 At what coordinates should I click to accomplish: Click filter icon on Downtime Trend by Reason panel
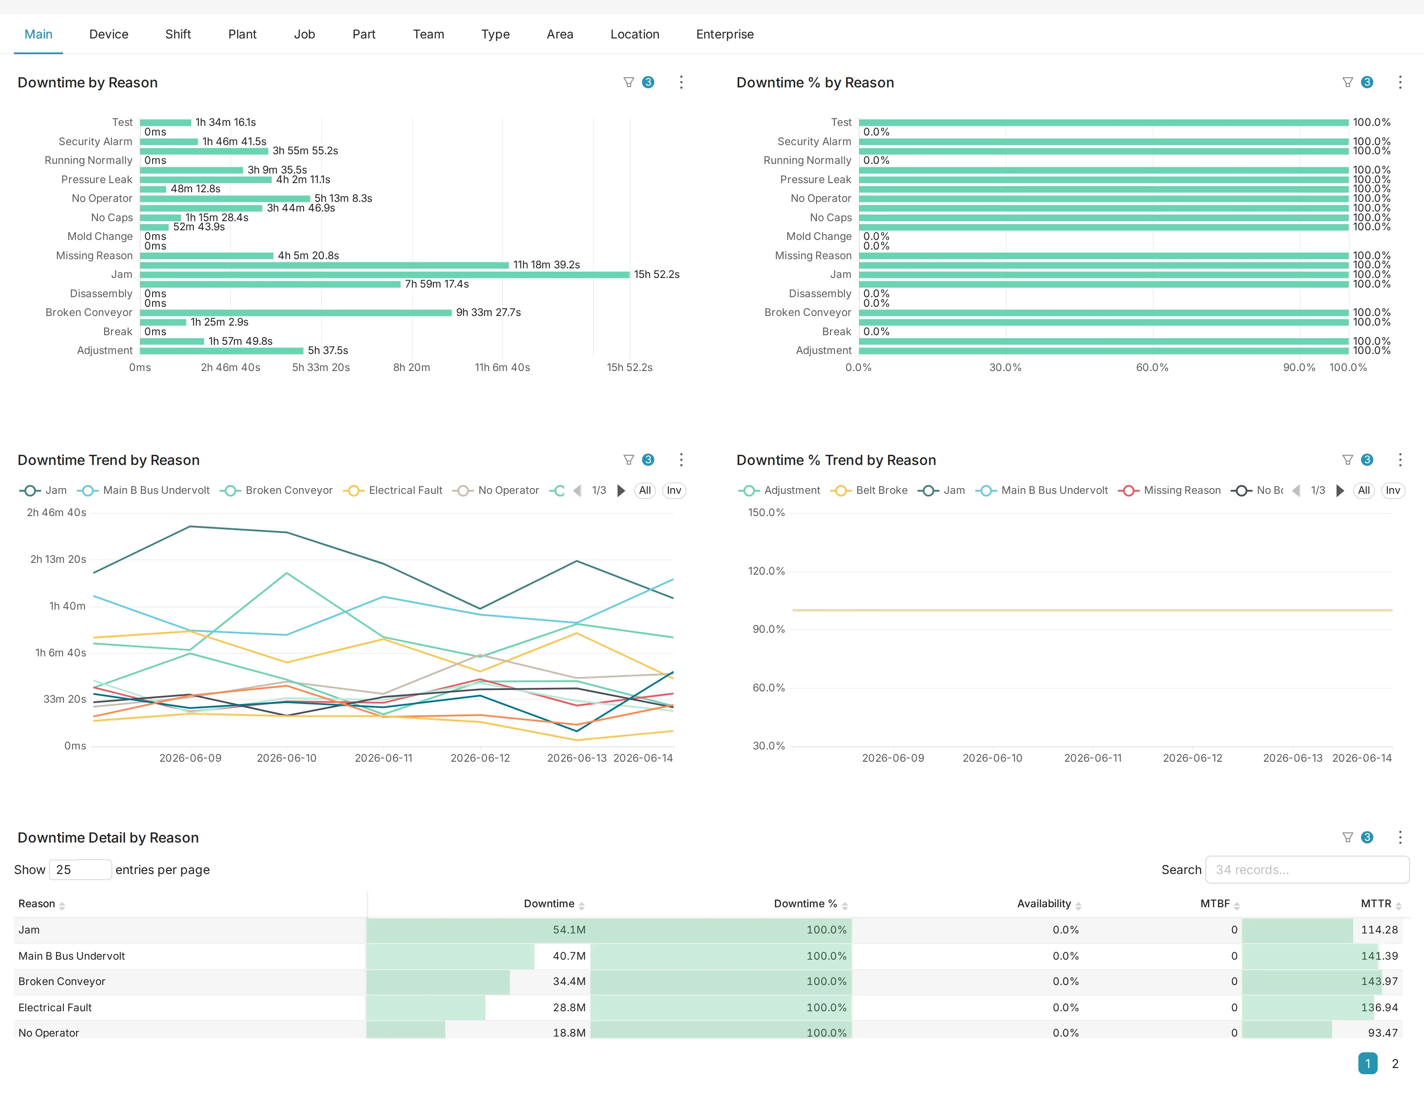(628, 460)
